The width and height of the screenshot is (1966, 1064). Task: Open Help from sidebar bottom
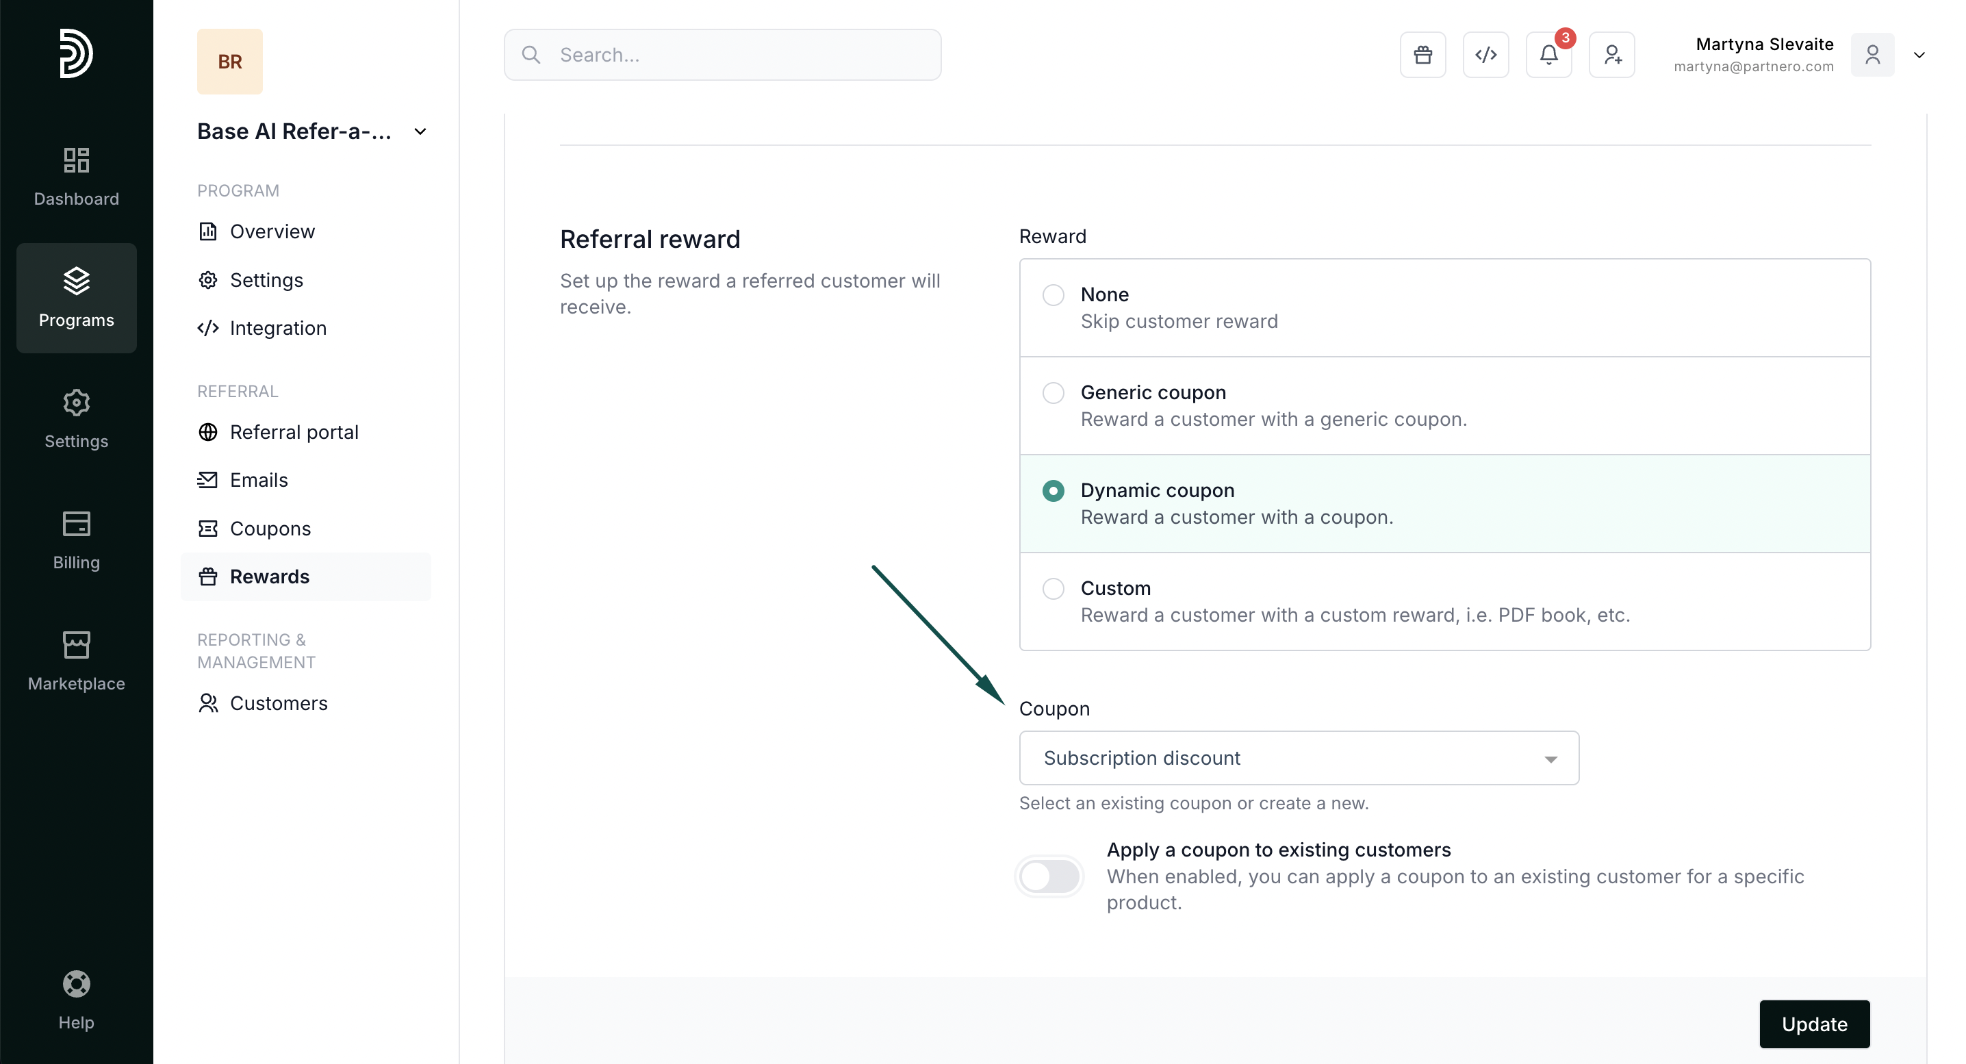pyautogui.click(x=76, y=1000)
